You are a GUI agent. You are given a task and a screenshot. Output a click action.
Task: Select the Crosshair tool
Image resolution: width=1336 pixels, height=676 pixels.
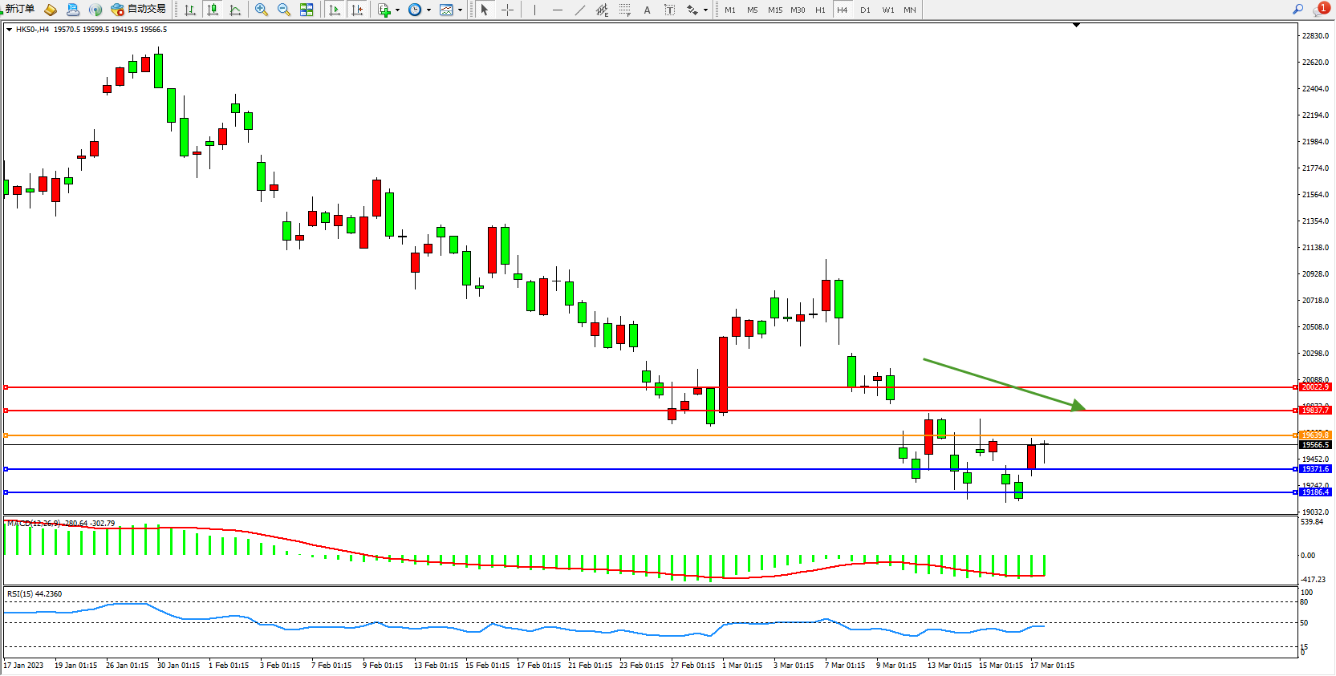click(507, 10)
